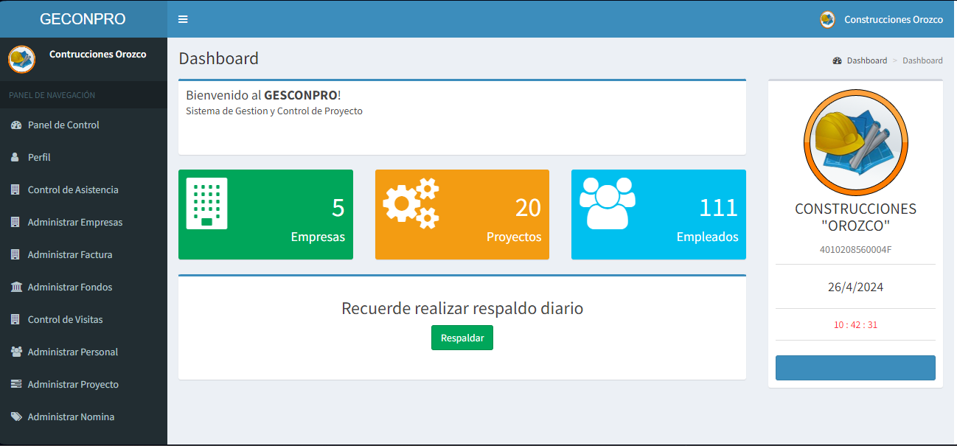This screenshot has width=957, height=446.
Task: Open Construcciones Orozco user dropdown in header
Action: click(882, 20)
